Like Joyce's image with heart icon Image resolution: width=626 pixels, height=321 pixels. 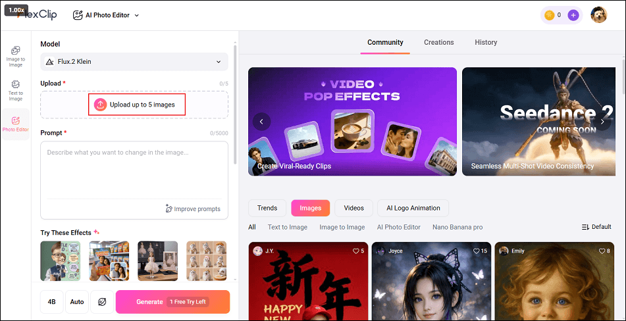[x=477, y=251]
